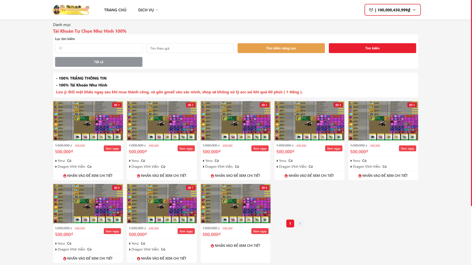The height and width of the screenshot is (265, 472).
Task: Click Xem ngay on the ID 8 card
Action: 260,231
